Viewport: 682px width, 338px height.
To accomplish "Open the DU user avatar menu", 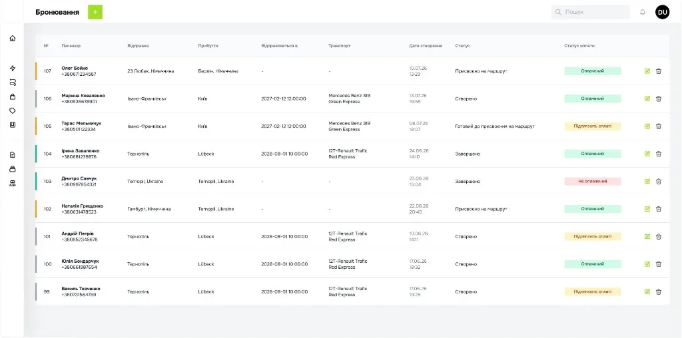I will pyautogui.click(x=663, y=12).
